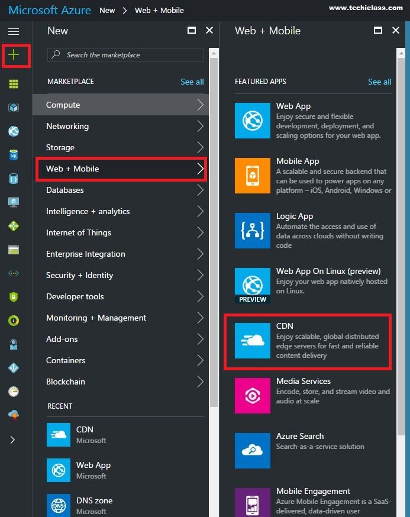Screen dimensions: 410x517
Task: Click the Mobile Engagement title
Action: coord(313,492)
